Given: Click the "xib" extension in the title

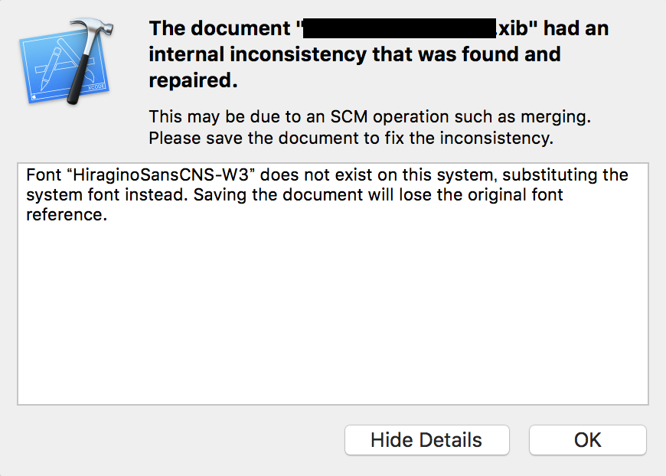Looking at the screenshot, I should tap(513, 28).
